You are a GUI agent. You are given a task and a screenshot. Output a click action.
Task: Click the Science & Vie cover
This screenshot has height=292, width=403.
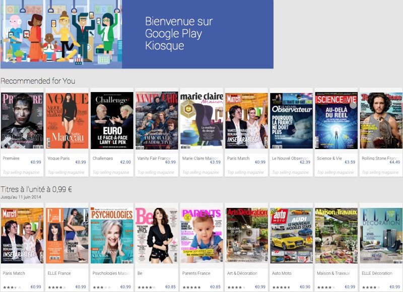point(336,121)
